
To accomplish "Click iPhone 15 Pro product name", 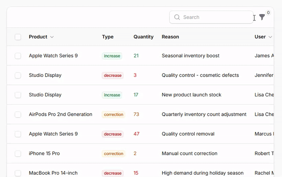I will pyautogui.click(x=44, y=153).
